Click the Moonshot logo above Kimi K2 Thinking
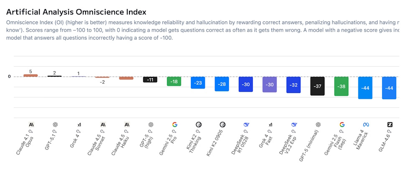401x175 pixels. click(x=198, y=125)
